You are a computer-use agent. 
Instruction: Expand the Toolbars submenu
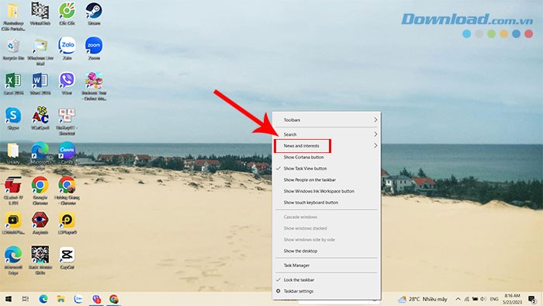coord(327,120)
